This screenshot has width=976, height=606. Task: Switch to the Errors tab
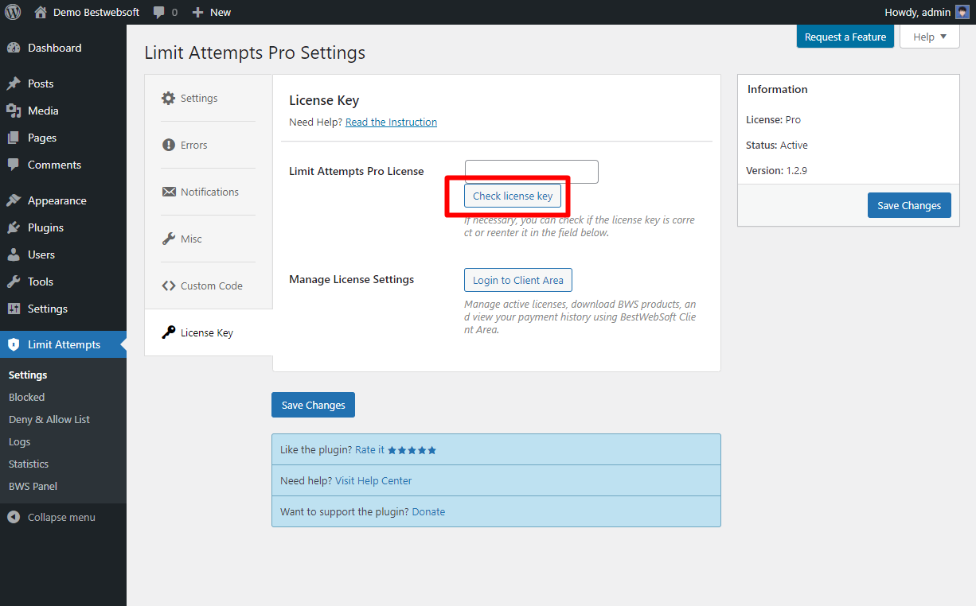pyautogui.click(x=209, y=145)
